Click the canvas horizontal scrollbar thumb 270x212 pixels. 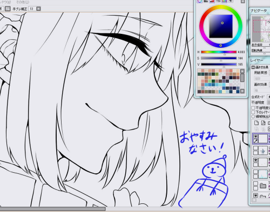[x=52, y=209]
